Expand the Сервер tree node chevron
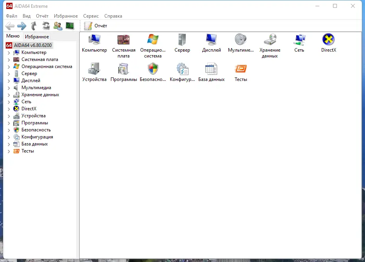This screenshot has height=262, width=365. (x=9, y=74)
